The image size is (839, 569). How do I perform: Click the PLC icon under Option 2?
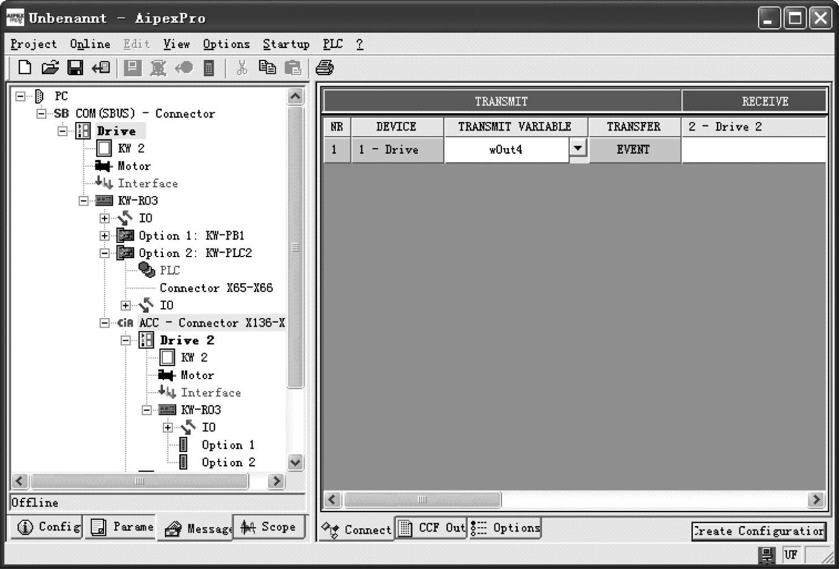click(146, 270)
